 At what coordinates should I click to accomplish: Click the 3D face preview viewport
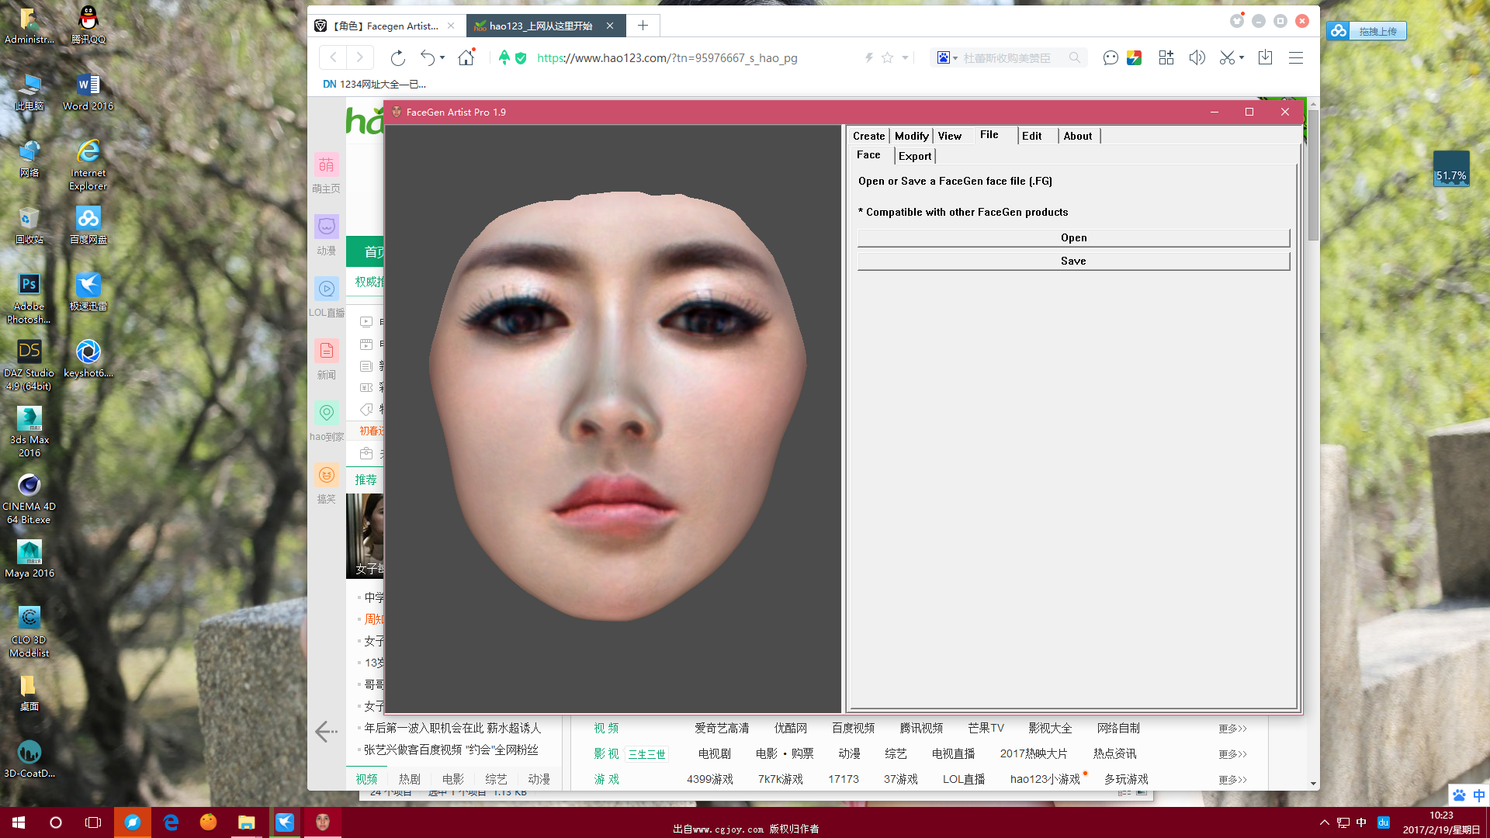(x=613, y=419)
